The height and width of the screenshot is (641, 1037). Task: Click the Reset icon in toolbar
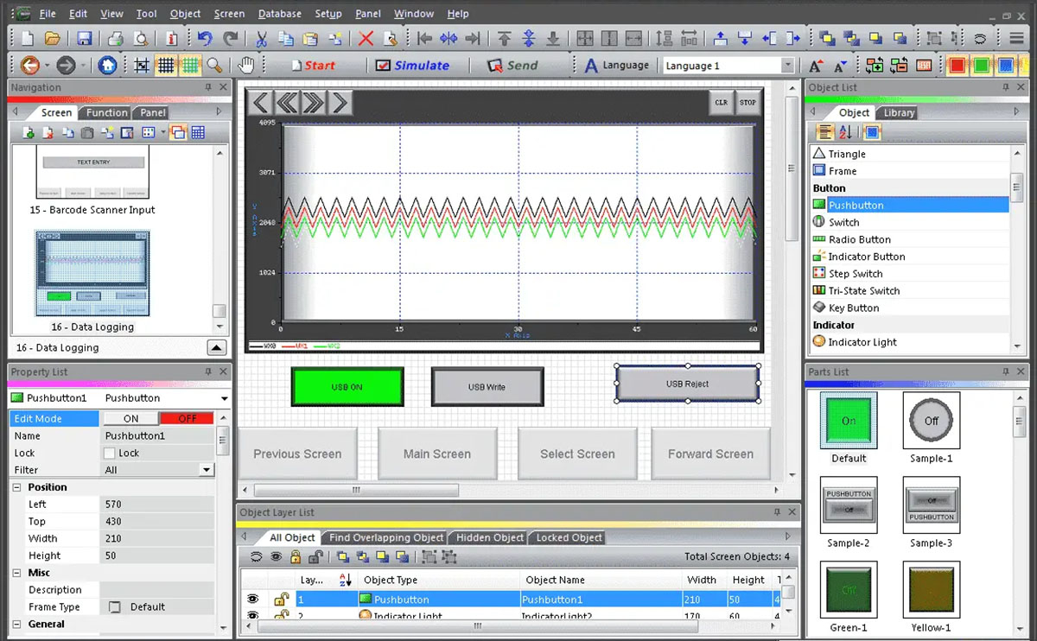coord(924,65)
